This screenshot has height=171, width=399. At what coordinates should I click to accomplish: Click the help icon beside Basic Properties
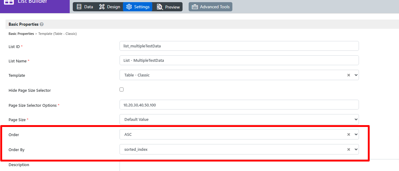(42, 24)
